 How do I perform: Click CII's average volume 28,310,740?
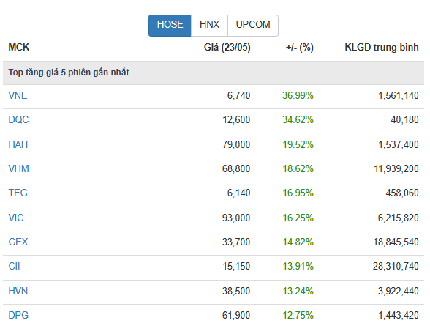(396, 266)
